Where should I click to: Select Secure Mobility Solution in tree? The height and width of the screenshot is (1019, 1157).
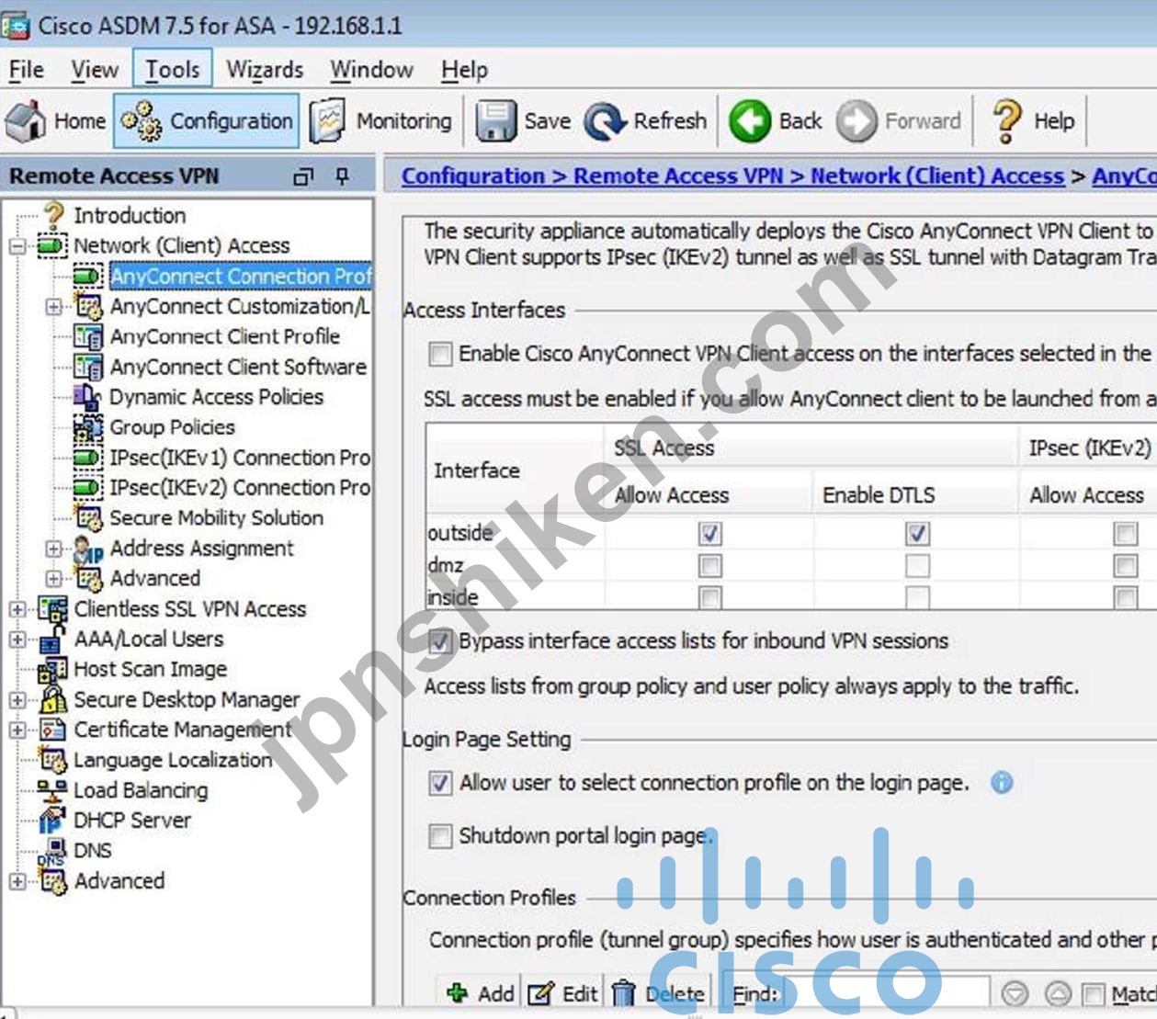point(217,518)
